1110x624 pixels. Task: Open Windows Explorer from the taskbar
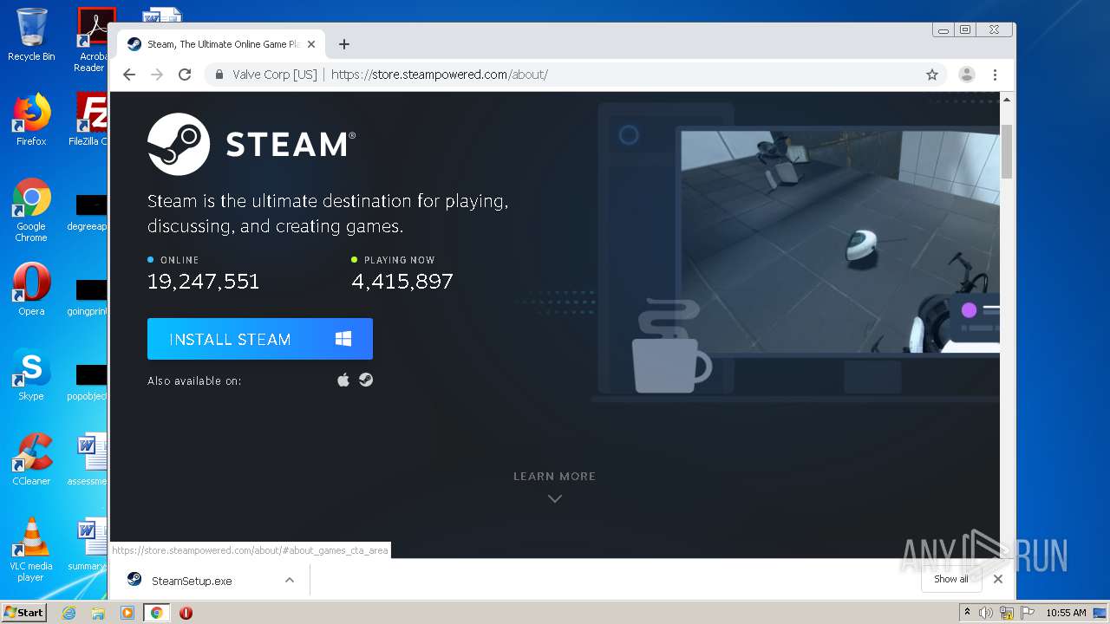point(98,613)
